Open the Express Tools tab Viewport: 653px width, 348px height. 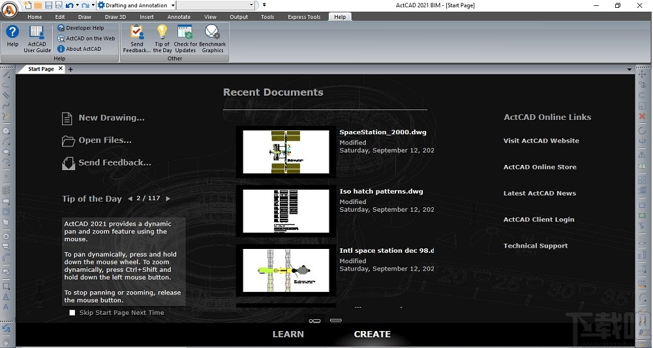305,17
